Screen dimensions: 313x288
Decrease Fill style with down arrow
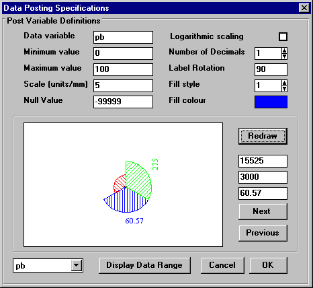click(284, 89)
